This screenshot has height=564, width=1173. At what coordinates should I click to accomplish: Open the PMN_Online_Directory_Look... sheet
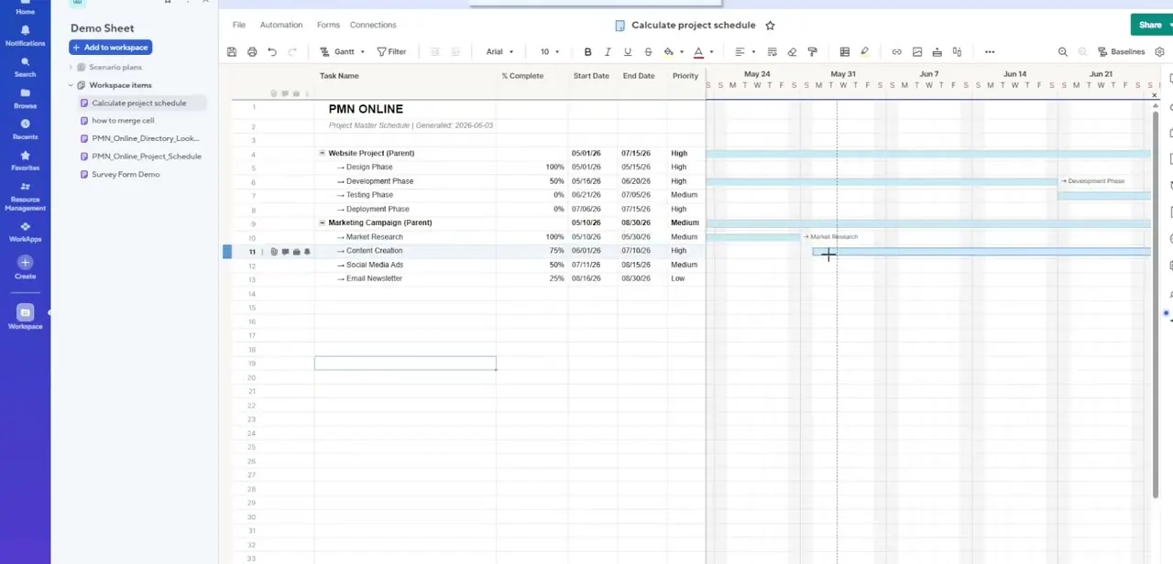(145, 138)
